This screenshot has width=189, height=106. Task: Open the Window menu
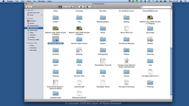(41, 1)
